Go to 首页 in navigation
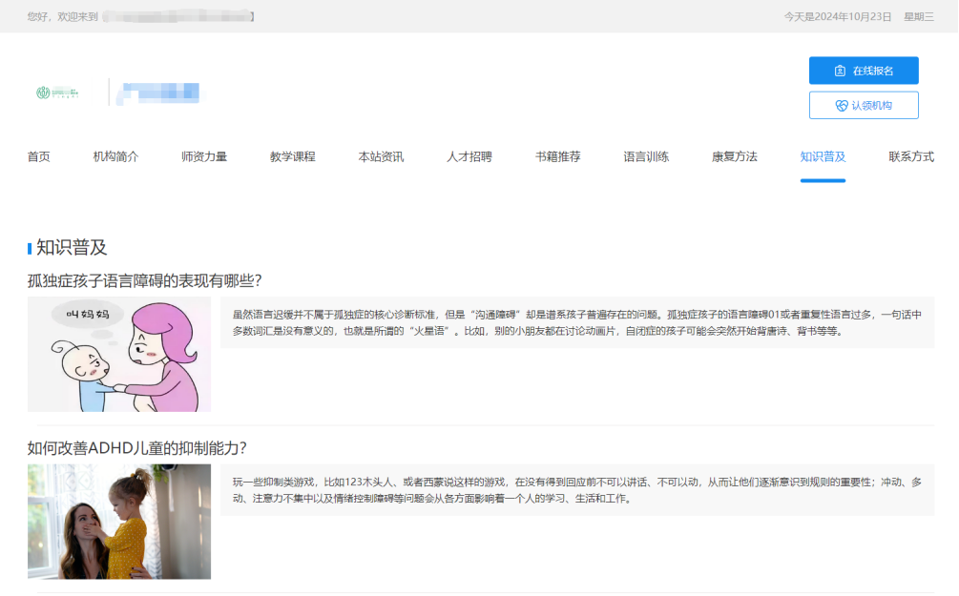 38,156
